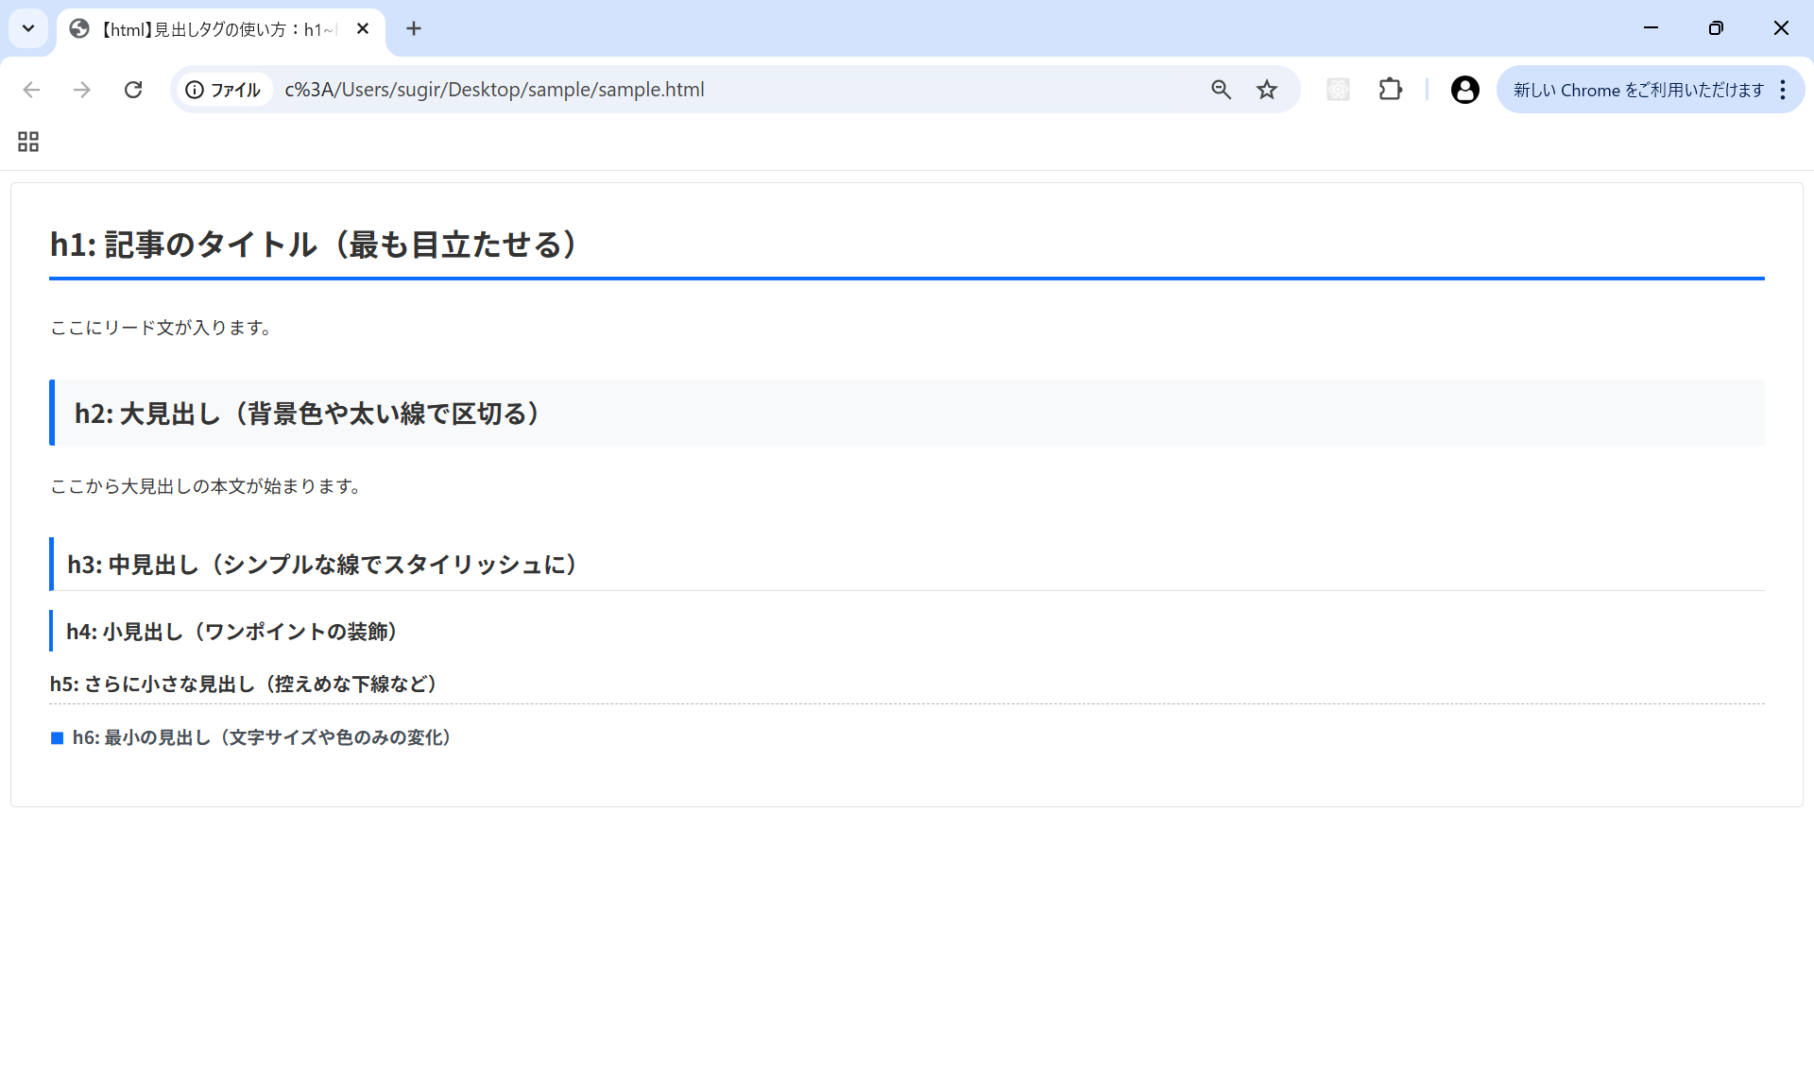The height and width of the screenshot is (1065, 1814).
Task: Open a new tab with the plus button
Action: tap(414, 28)
